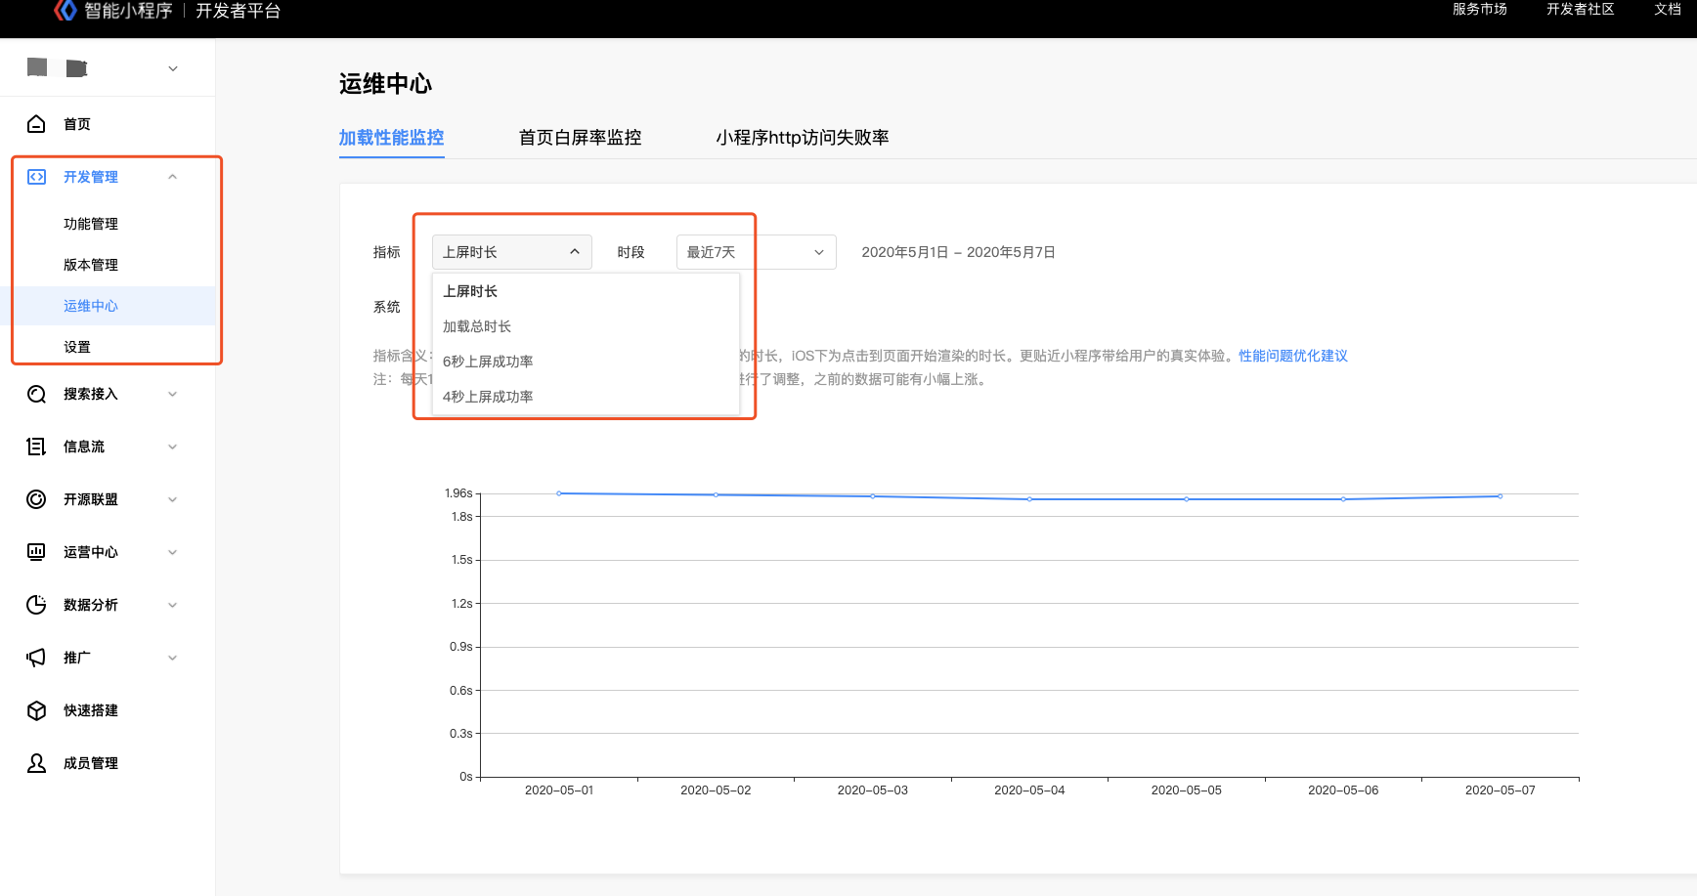Click the 2020-05-07 data point on chart
Image resolution: width=1697 pixels, height=896 pixels.
click(1501, 496)
